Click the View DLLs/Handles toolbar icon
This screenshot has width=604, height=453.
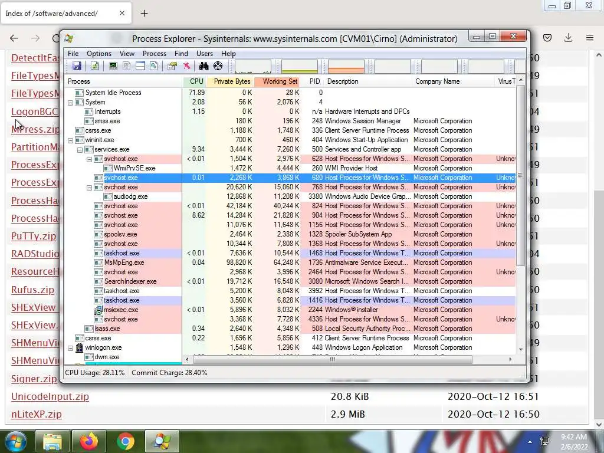click(154, 66)
